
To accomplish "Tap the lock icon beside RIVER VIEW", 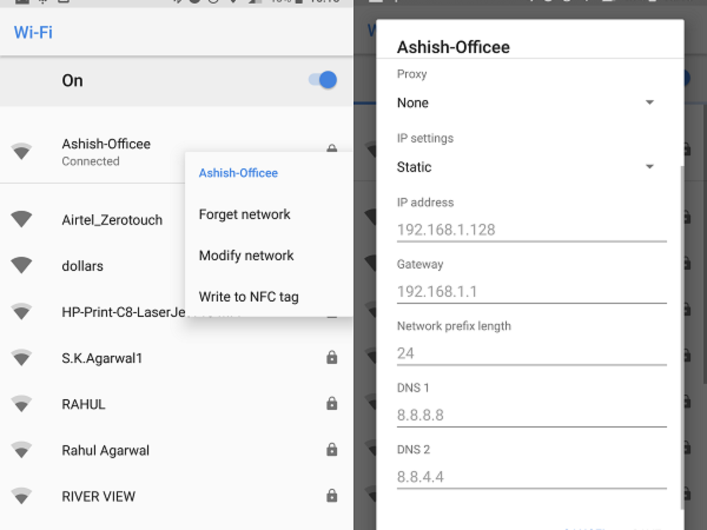I will [x=332, y=495].
